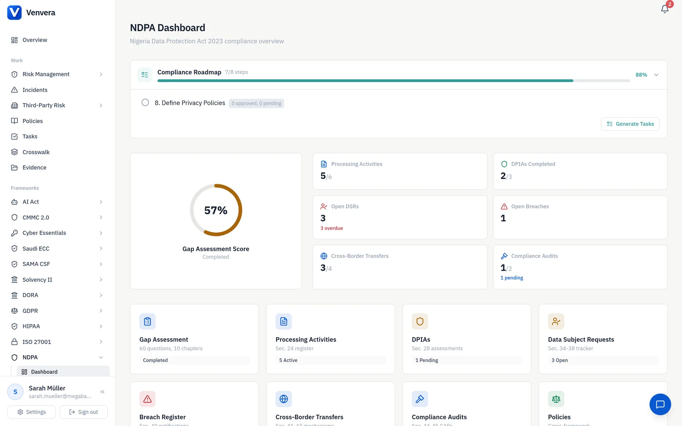Click the DPIAs Completed shield icon
Viewport: 682px width, 426px height.
tap(504, 164)
